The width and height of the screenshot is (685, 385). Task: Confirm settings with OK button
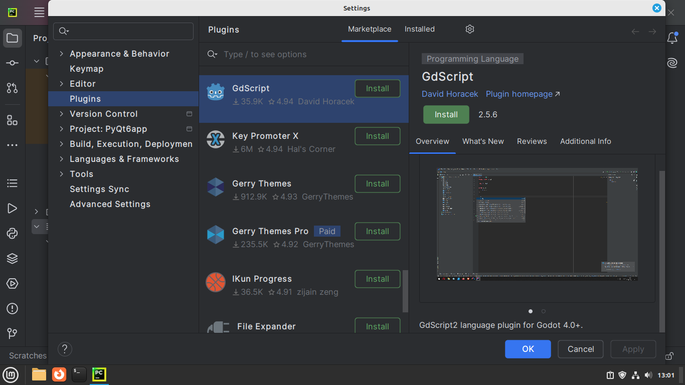(x=528, y=349)
